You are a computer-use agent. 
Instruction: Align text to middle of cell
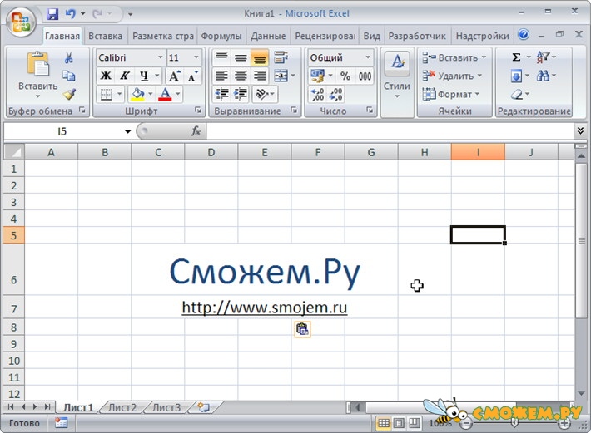241,57
